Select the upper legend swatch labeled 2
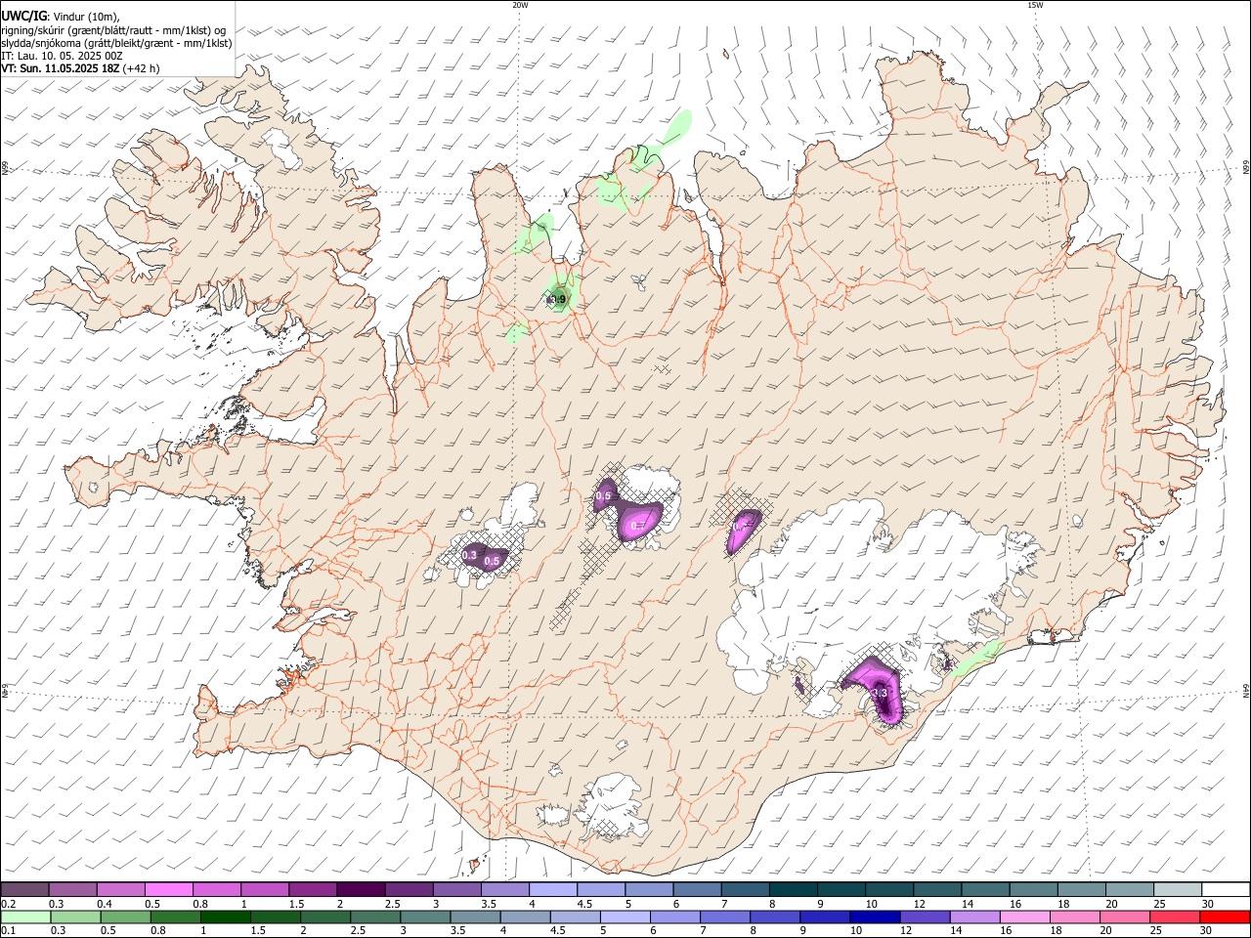 360,889
